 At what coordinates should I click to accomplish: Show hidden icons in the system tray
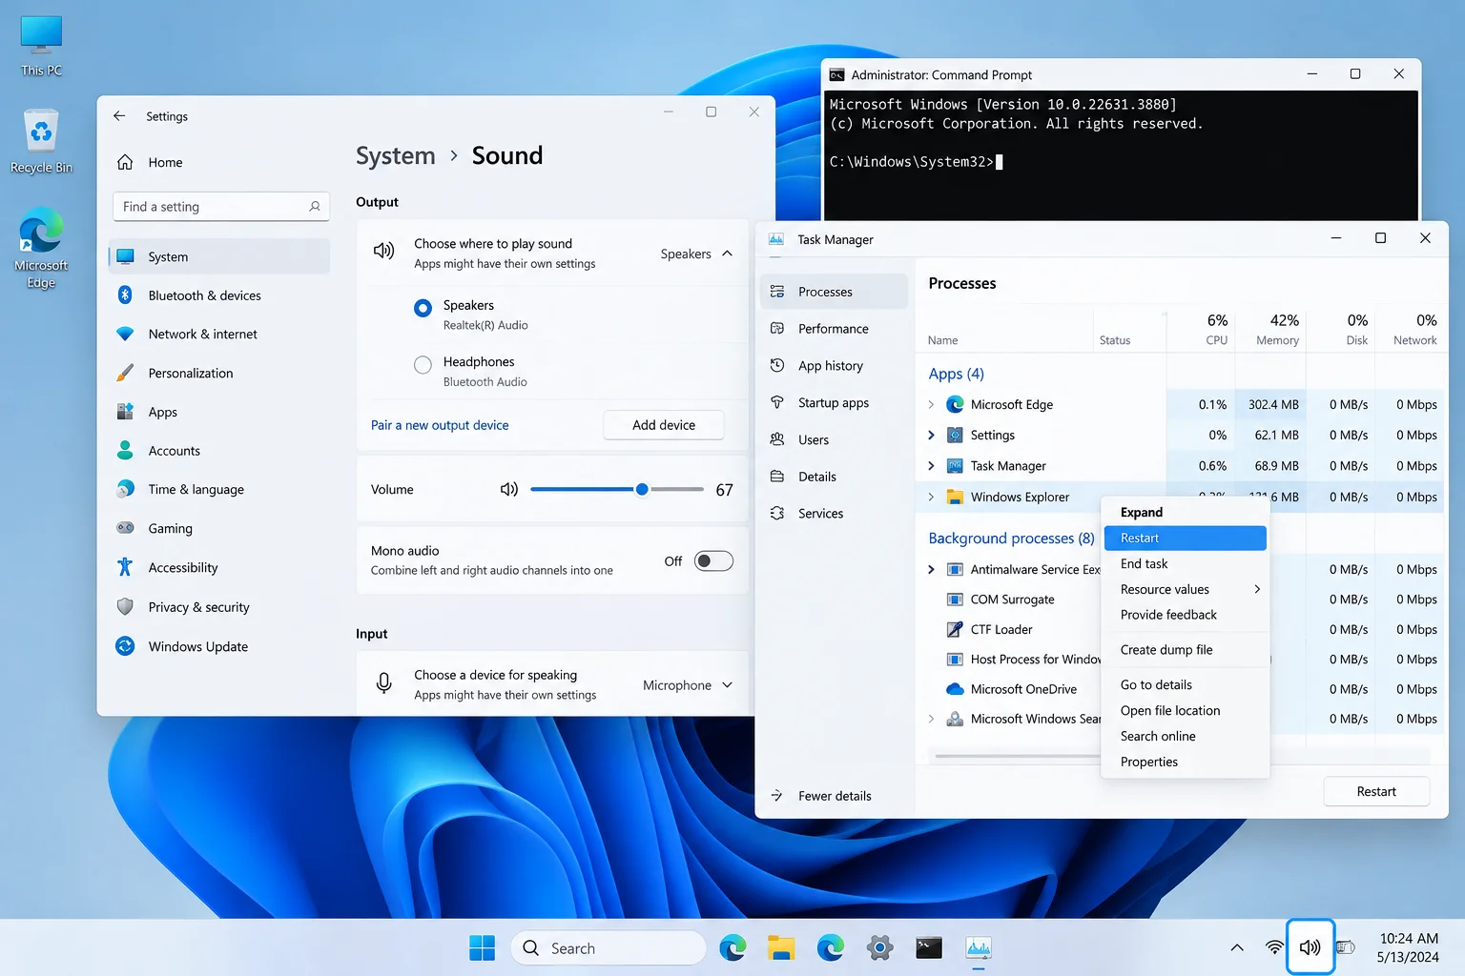point(1237,947)
